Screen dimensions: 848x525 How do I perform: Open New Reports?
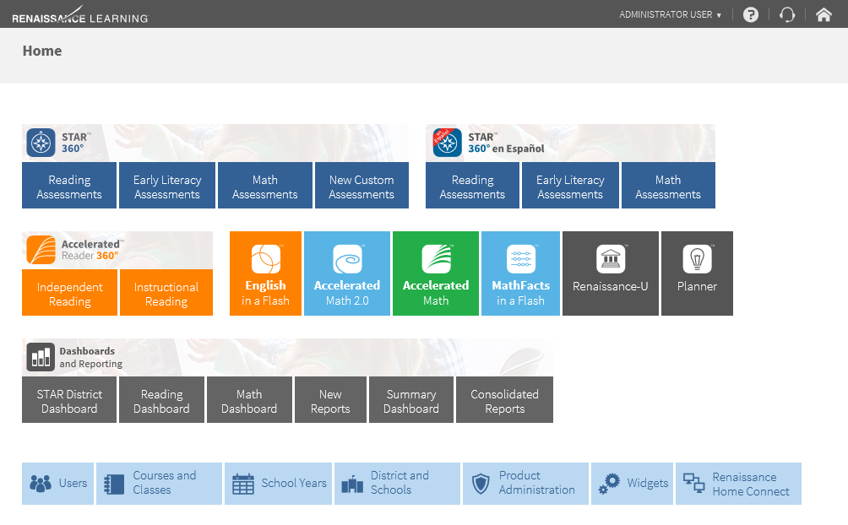pos(330,399)
